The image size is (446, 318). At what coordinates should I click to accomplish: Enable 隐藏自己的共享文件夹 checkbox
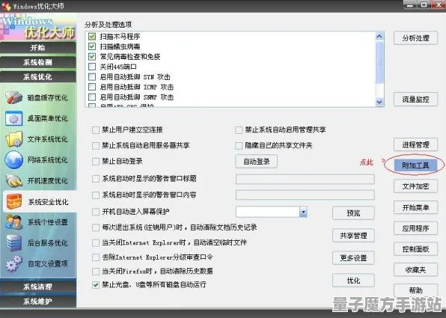click(x=239, y=146)
